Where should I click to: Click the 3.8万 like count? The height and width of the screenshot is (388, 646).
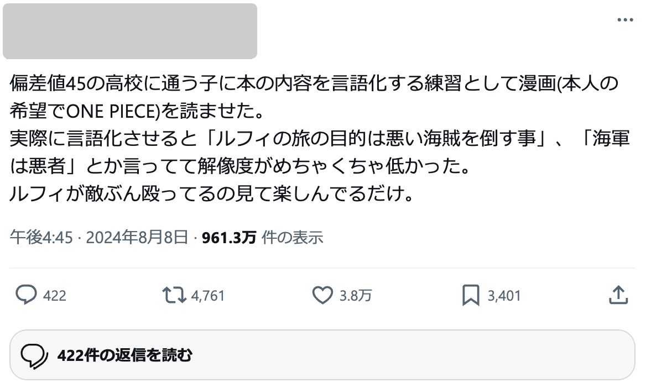coord(355,296)
